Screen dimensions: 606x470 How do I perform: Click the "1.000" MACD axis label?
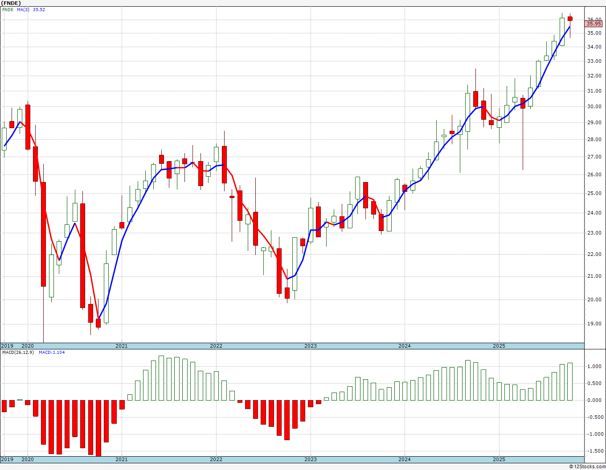[594, 366]
